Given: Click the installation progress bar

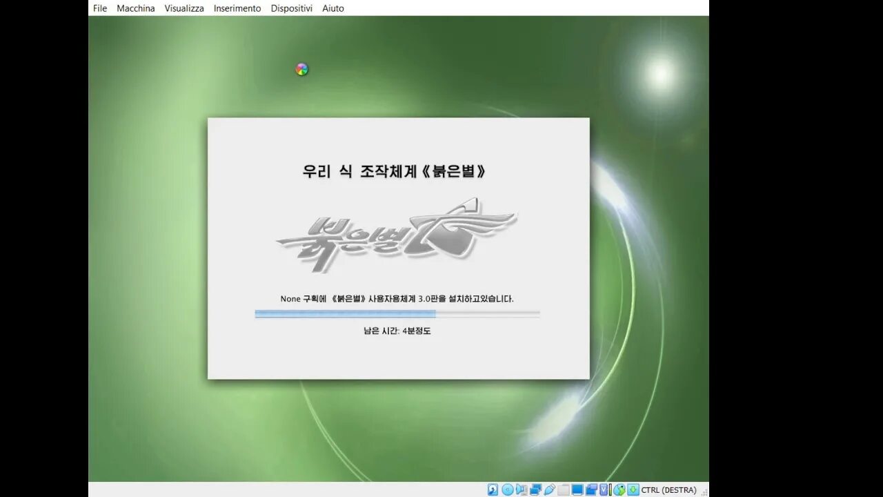Looking at the screenshot, I should [x=397, y=313].
